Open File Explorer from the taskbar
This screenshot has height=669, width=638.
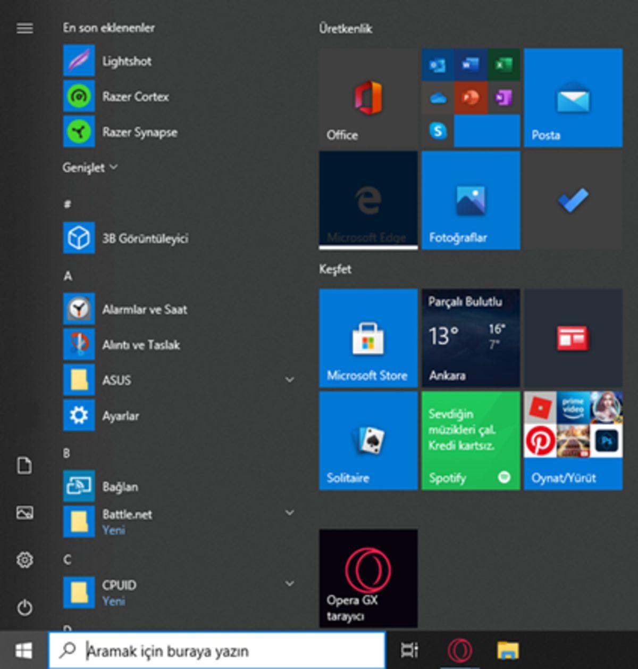coord(508,650)
